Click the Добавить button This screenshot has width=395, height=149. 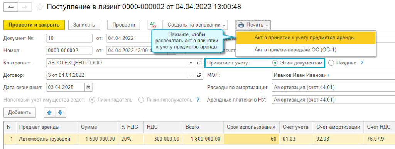point(20,113)
